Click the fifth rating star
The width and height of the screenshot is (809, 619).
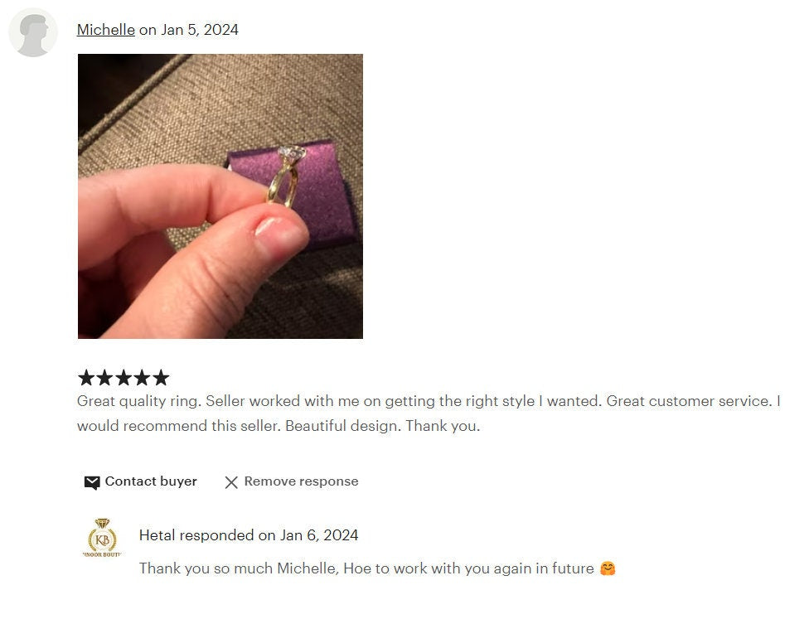click(161, 378)
